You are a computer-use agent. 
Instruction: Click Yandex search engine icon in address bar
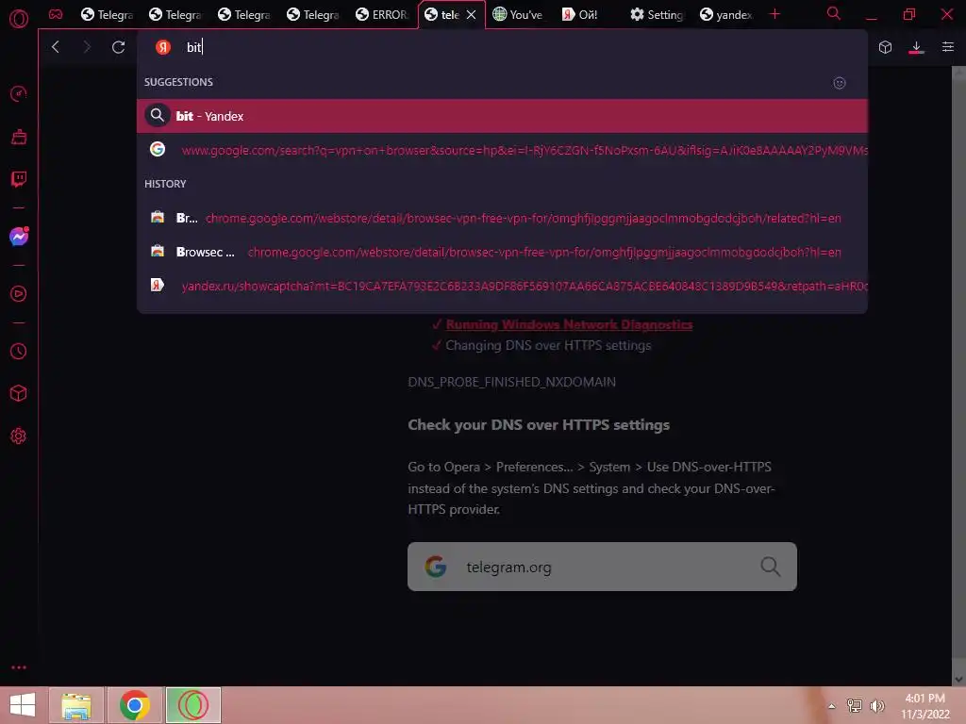tap(162, 47)
